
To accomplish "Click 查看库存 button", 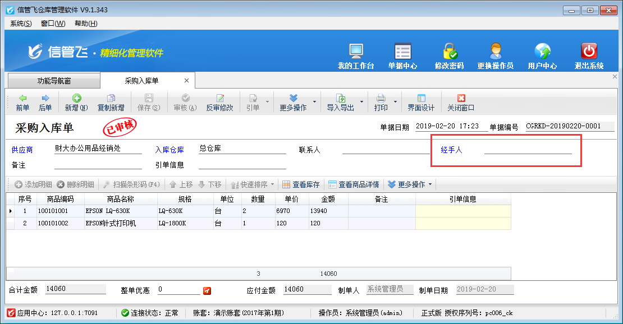I will pyautogui.click(x=301, y=184).
